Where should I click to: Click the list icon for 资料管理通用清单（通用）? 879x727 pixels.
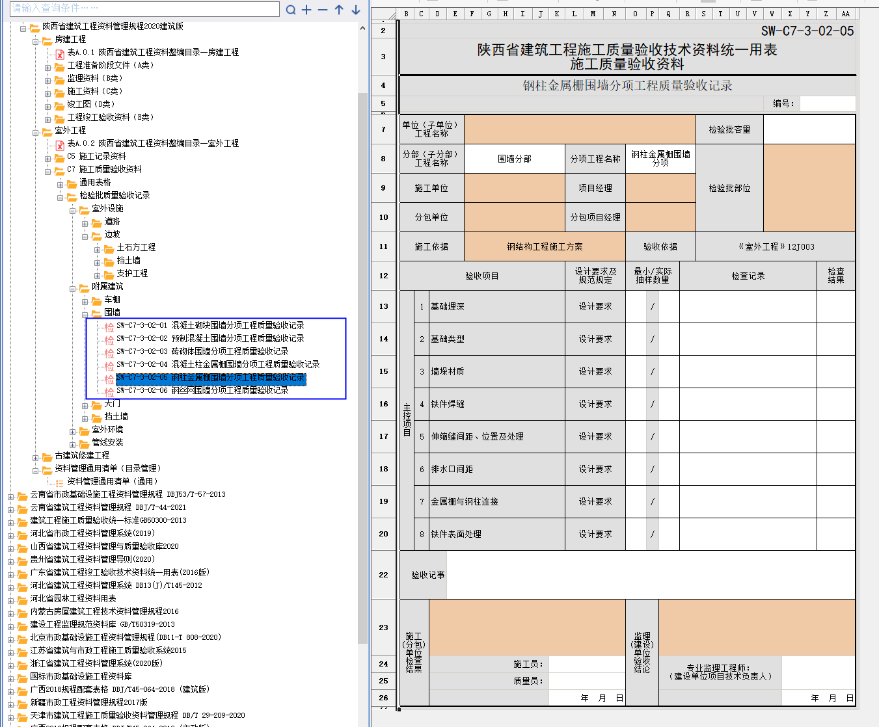pyautogui.click(x=60, y=482)
